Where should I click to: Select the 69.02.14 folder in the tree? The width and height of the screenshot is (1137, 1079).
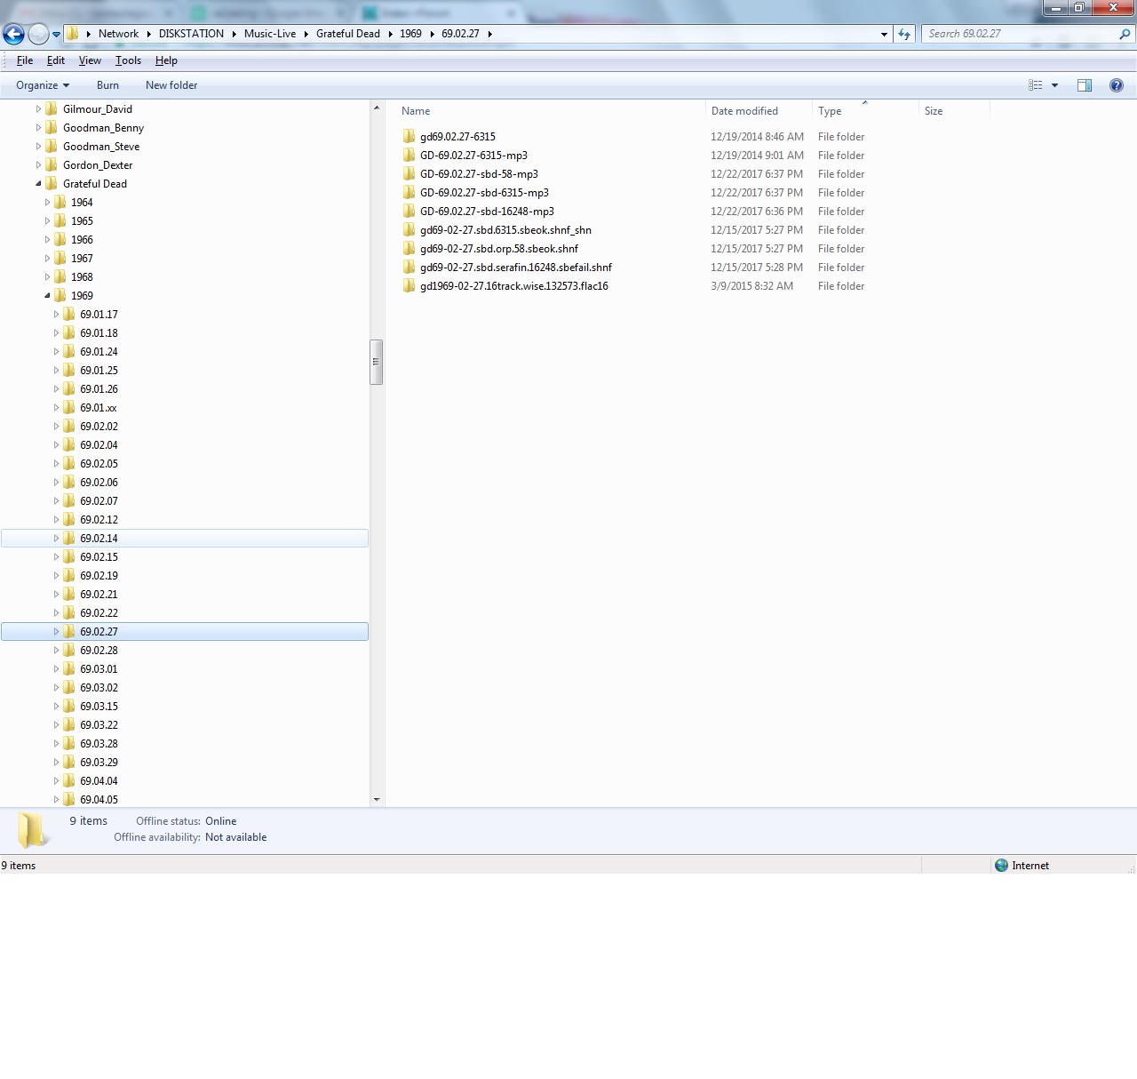(x=99, y=539)
